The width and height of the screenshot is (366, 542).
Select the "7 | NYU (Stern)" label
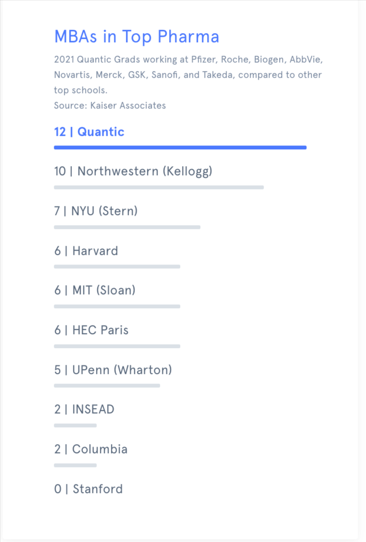click(x=96, y=211)
